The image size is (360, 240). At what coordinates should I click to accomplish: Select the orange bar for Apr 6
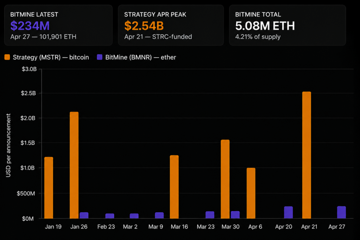pos(251,193)
